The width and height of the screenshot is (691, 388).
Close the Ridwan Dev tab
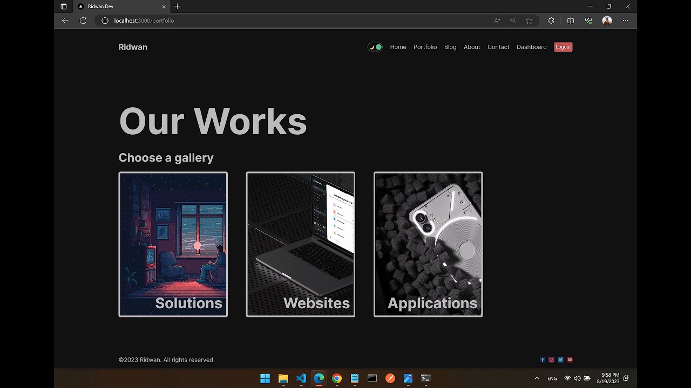pyautogui.click(x=164, y=6)
